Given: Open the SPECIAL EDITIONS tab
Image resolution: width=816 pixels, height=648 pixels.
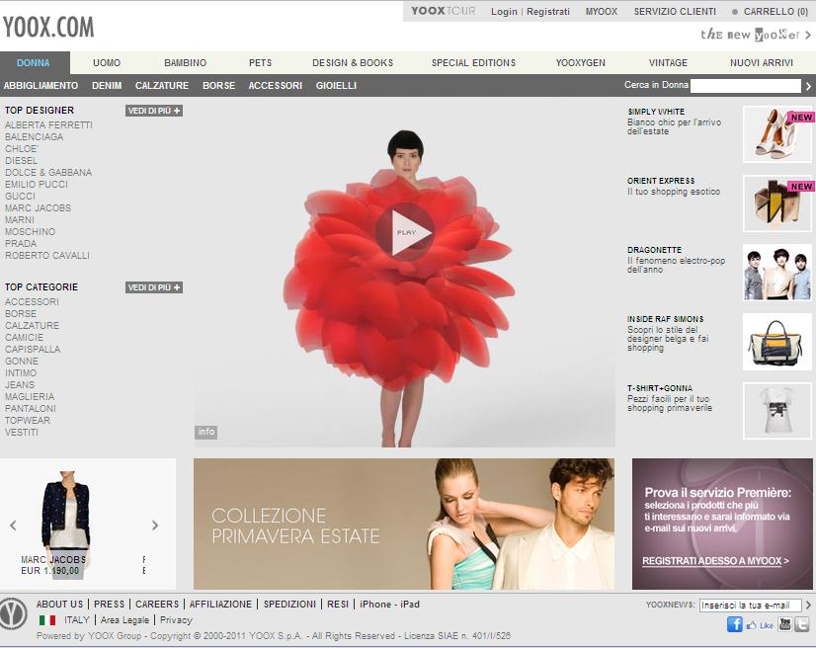Looking at the screenshot, I should 473,63.
